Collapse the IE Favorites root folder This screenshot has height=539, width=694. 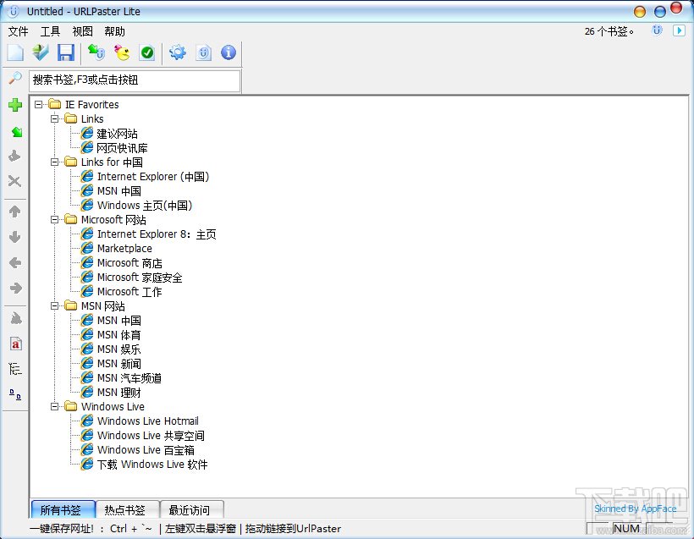pos(38,104)
